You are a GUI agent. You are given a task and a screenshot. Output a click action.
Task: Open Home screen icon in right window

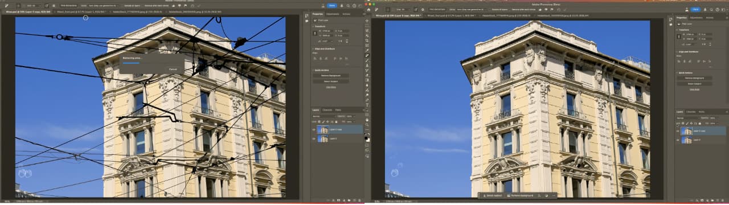[x=368, y=10]
